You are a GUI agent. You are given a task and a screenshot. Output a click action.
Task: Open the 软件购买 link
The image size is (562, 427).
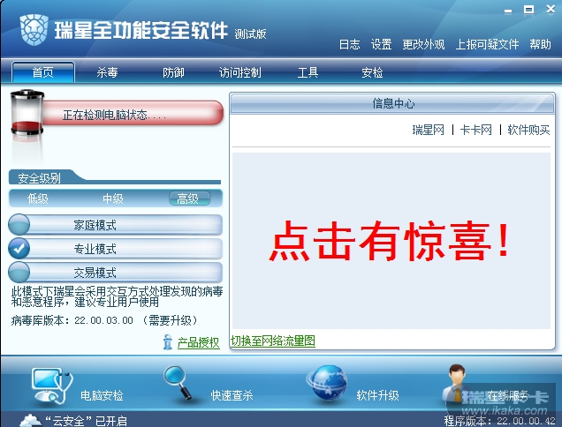click(x=528, y=130)
